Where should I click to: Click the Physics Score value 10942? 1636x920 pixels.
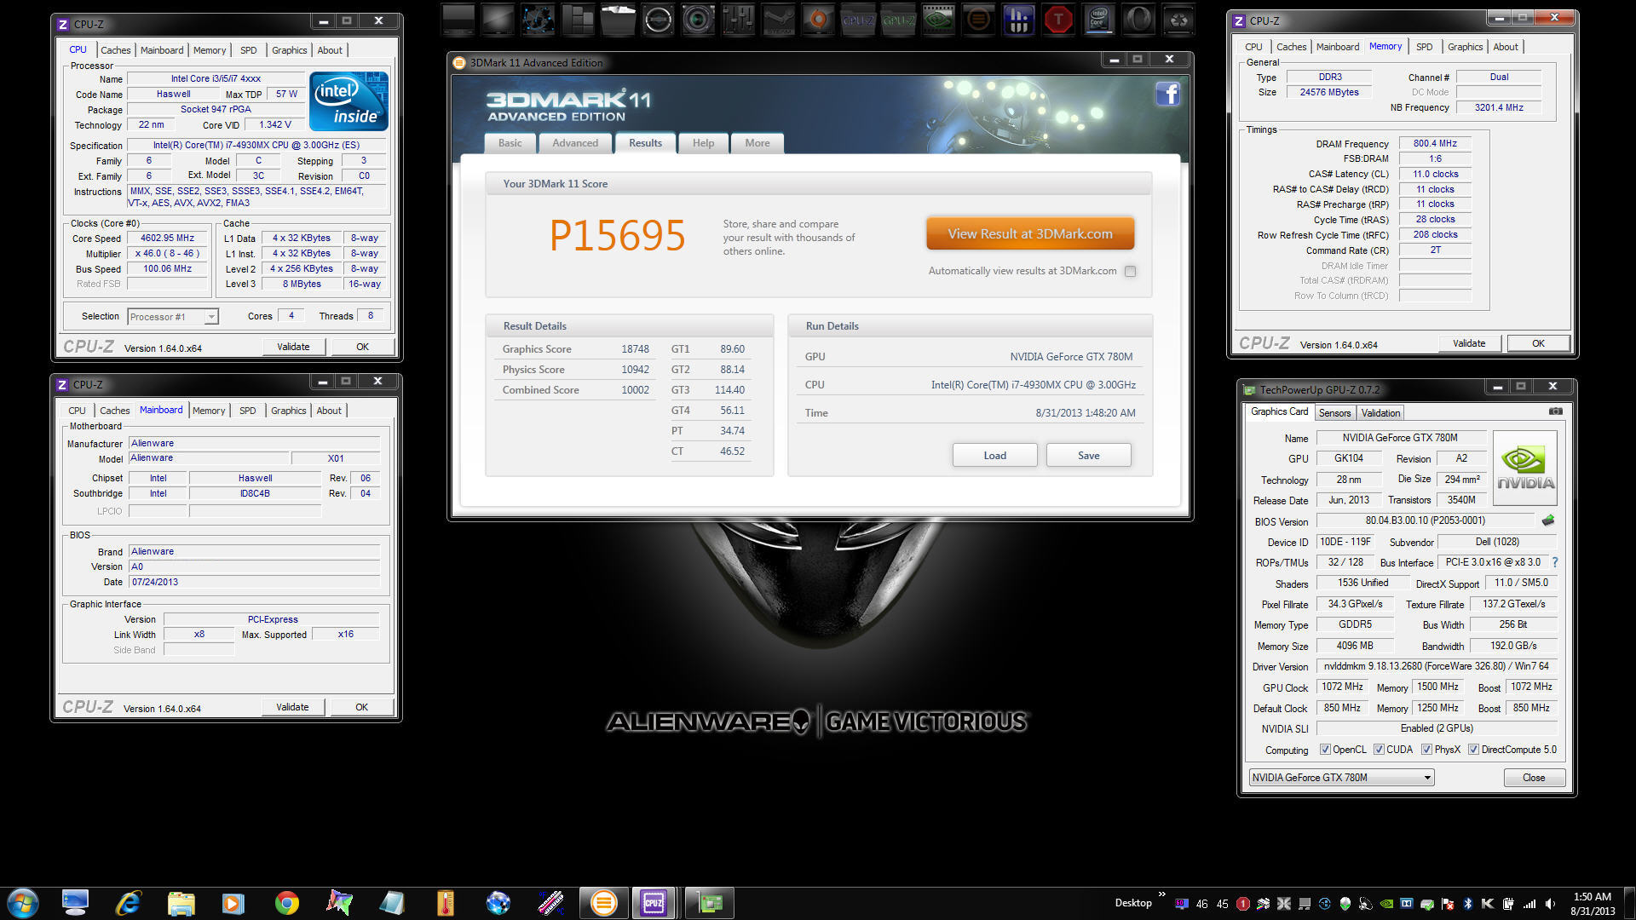(x=635, y=370)
